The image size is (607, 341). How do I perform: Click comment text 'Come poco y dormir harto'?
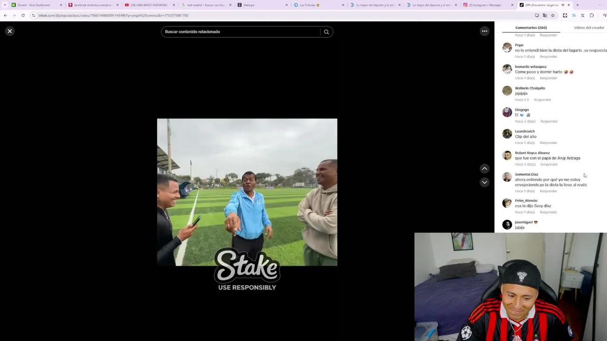tap(538, 72)
